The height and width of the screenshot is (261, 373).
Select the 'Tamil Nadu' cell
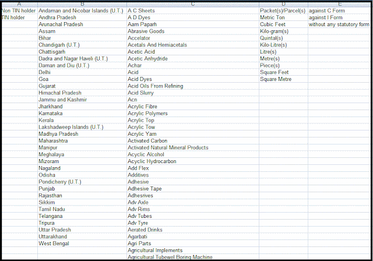coord(82,209)
